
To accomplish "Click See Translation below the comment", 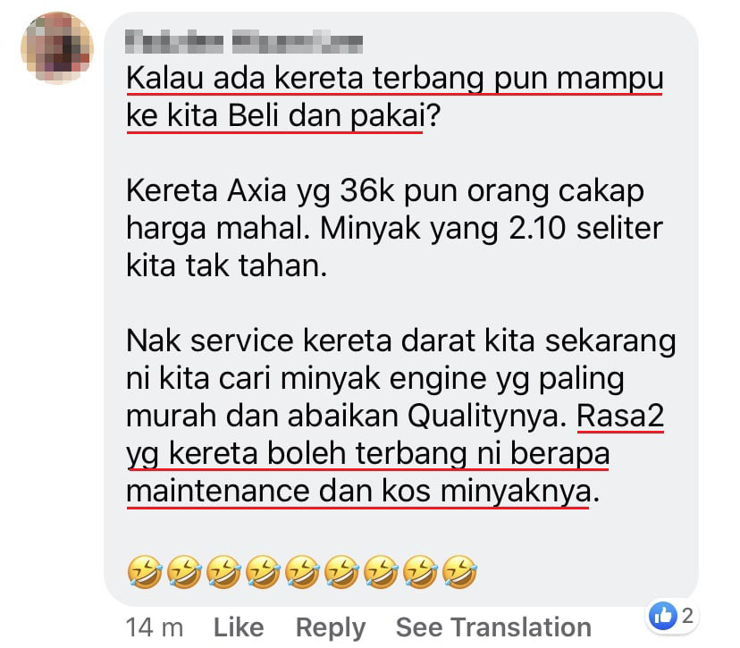I will coord(493,627).
